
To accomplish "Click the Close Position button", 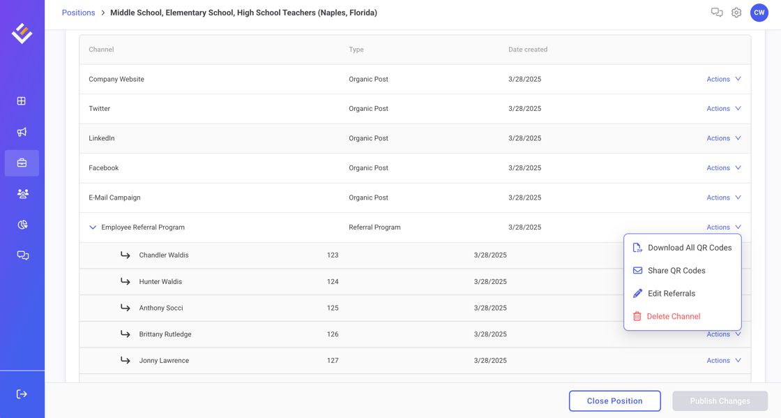I will point(614,401).
